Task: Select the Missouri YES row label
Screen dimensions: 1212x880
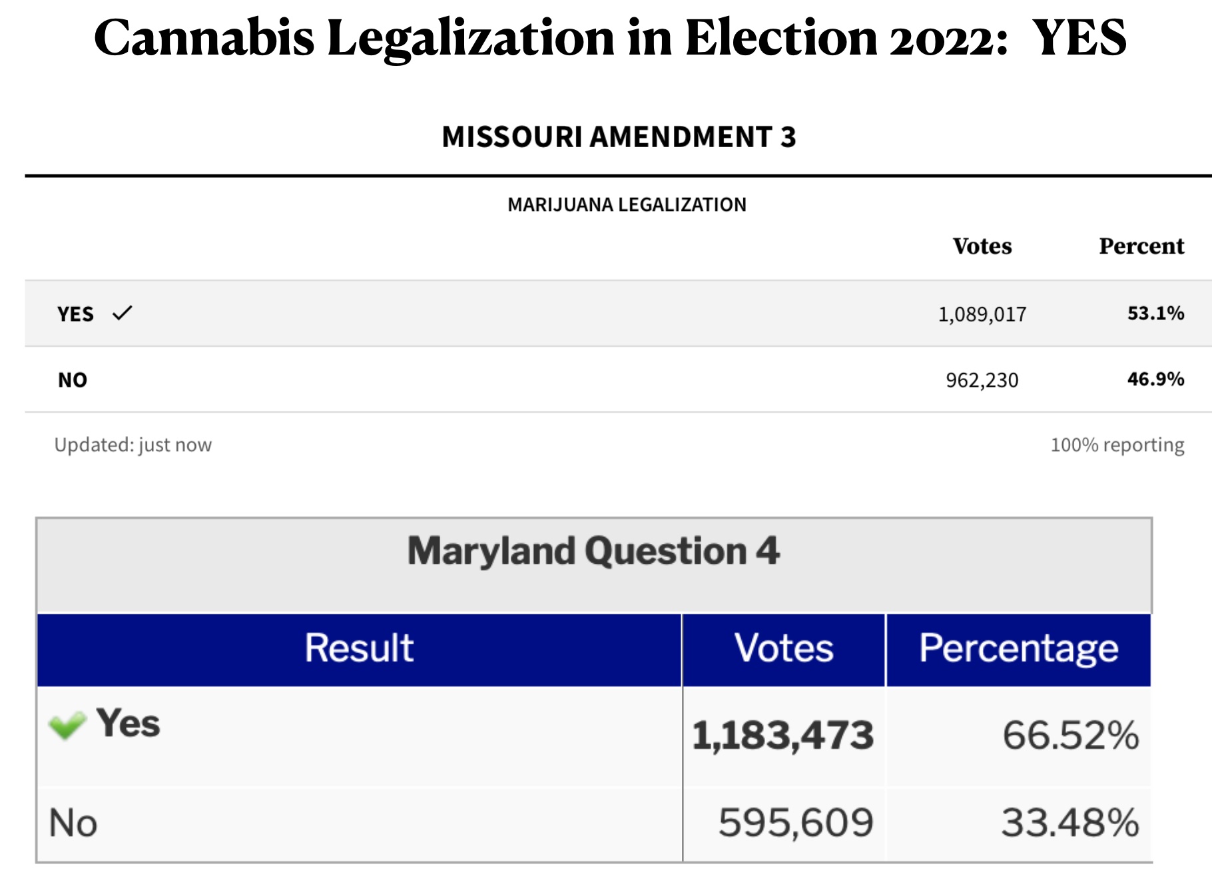Action: (75, 314)
